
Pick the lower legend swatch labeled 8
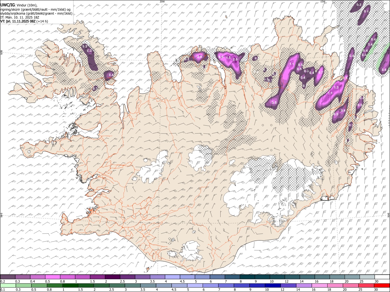241,285
